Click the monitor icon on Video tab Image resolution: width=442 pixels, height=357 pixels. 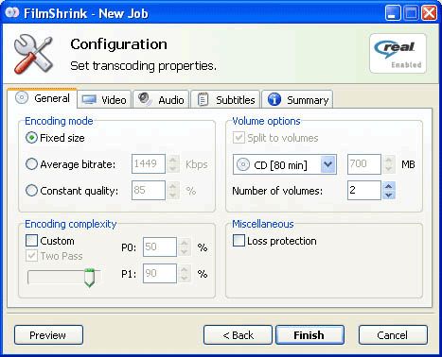coord(89,100)
